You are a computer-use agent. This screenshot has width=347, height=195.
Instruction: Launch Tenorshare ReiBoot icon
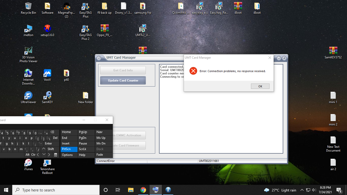(48, 166)
